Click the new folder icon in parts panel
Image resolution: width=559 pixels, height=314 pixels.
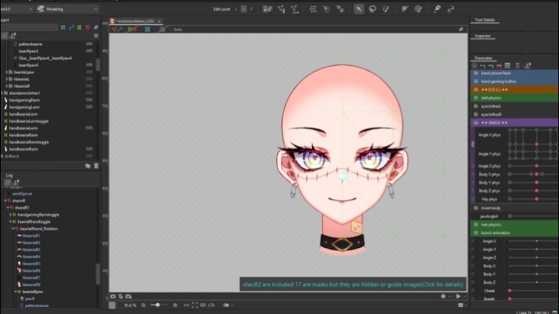pos(88,166)
